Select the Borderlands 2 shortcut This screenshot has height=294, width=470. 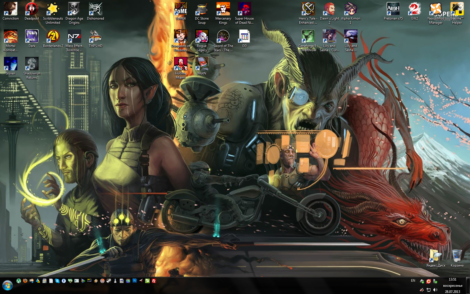[x=53, y=39]
